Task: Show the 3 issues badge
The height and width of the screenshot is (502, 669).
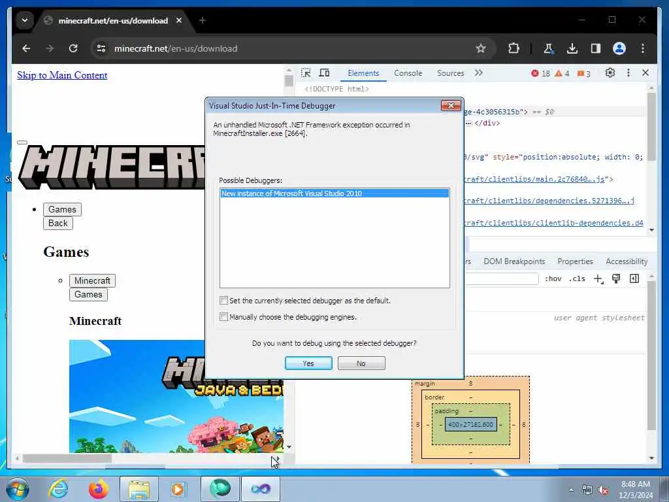Action: click(x=583, y=74)
